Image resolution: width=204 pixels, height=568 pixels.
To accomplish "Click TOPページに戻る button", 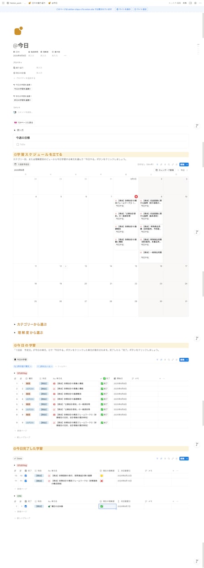I will point(24,123).
